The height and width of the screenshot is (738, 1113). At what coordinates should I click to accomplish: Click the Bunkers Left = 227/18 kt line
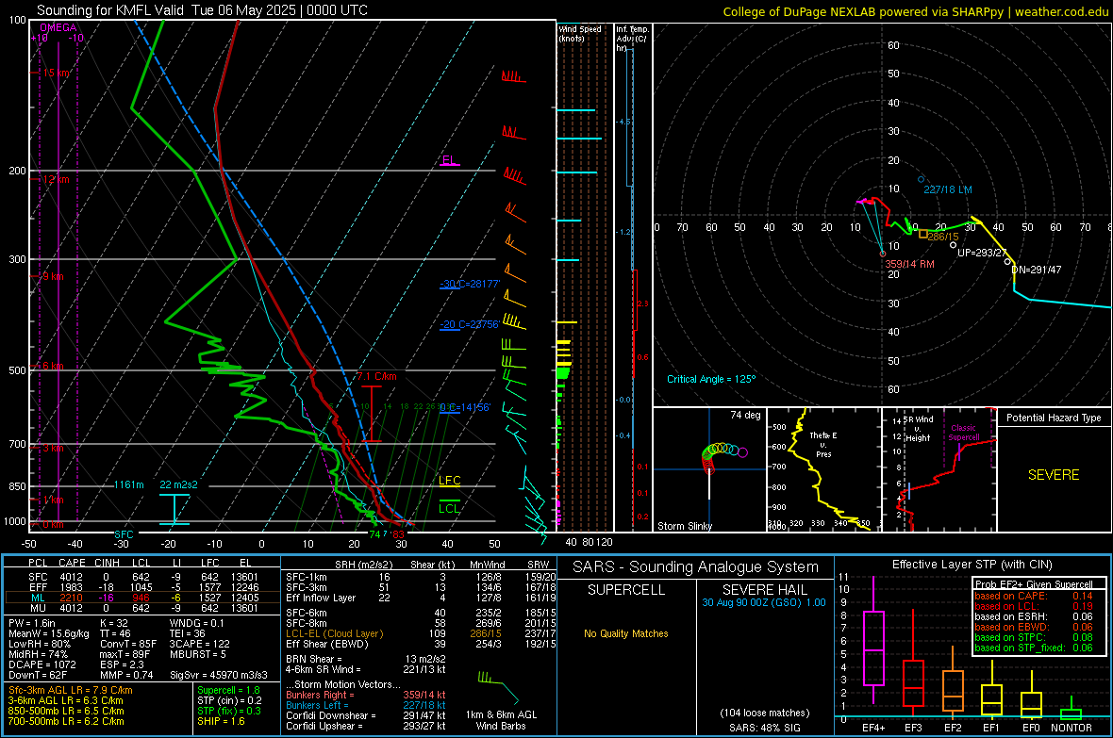click(x=366, y=705)
